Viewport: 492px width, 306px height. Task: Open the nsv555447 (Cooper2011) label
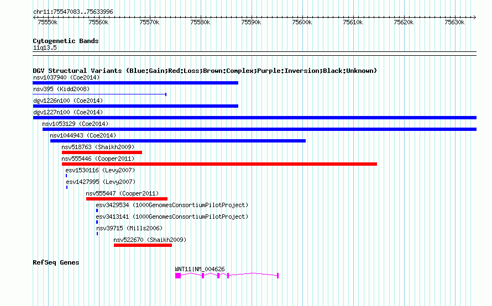click(x=122, y=193)
